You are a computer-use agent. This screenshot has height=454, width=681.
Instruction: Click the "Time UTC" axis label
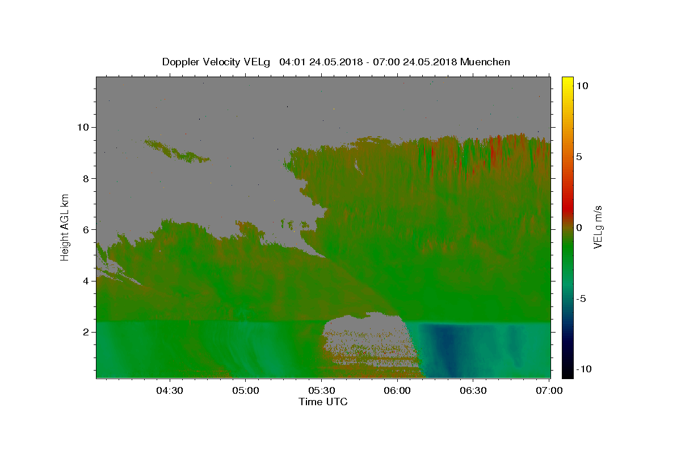323,402
